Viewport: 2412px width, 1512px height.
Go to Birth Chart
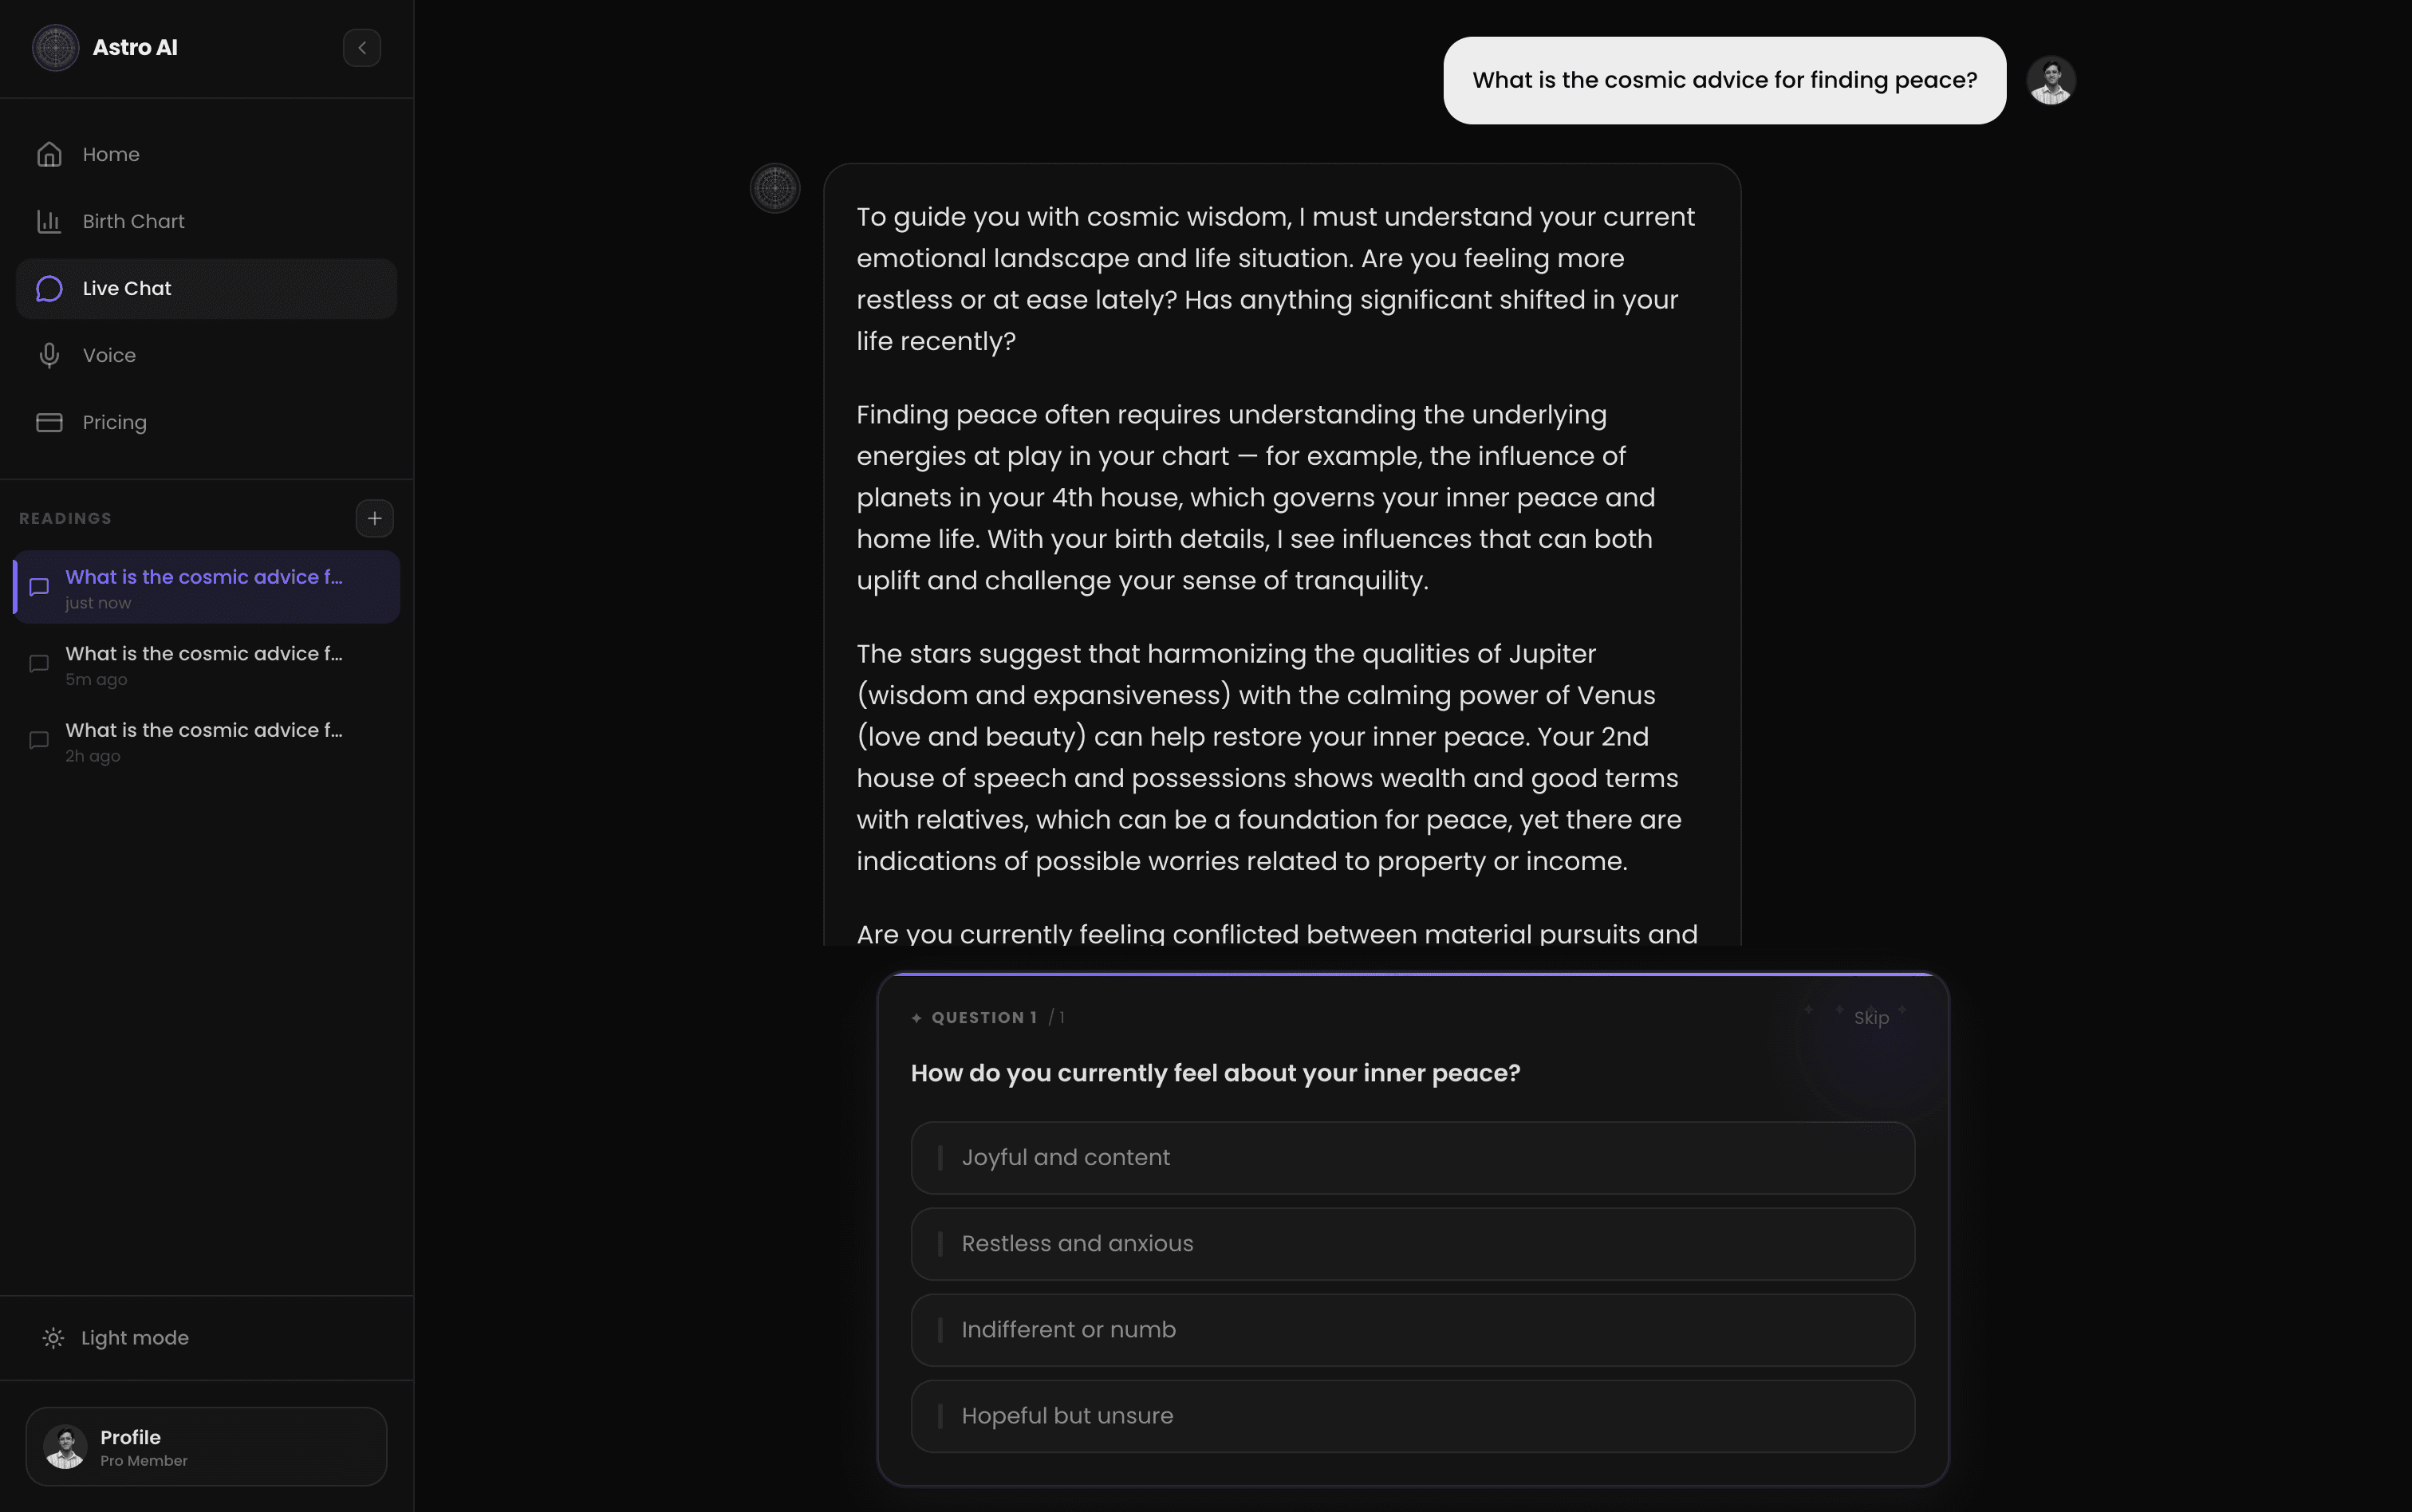point(206,221)
